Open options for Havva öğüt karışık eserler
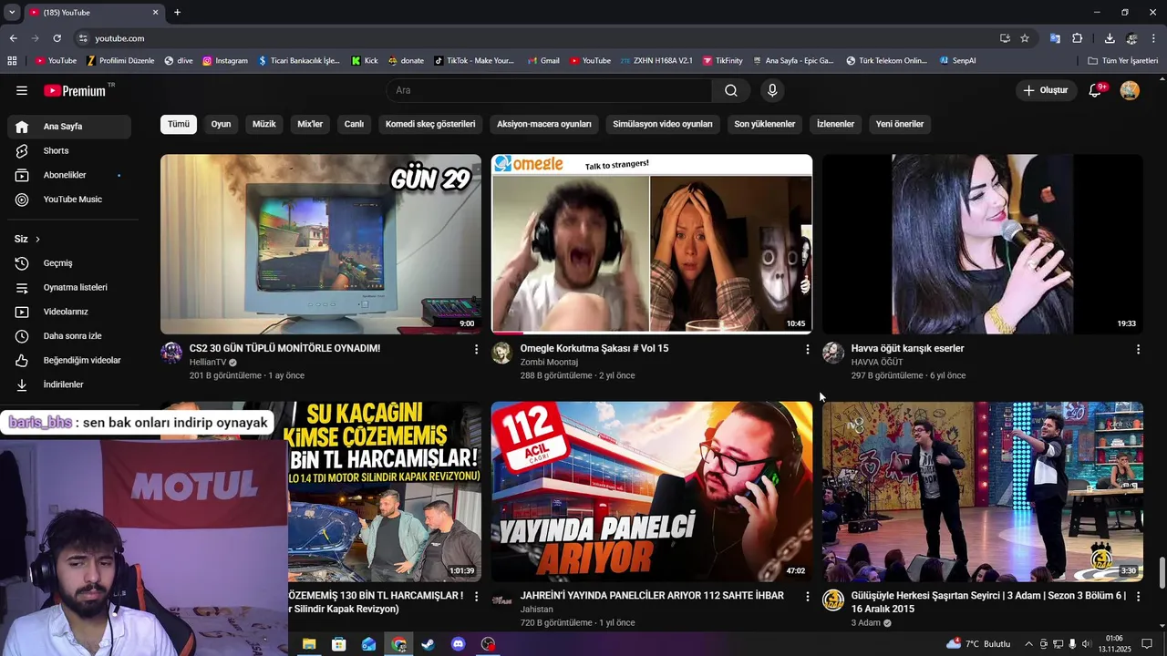This screenshot has height=656, width=1167. click(x=1138, y=349)
